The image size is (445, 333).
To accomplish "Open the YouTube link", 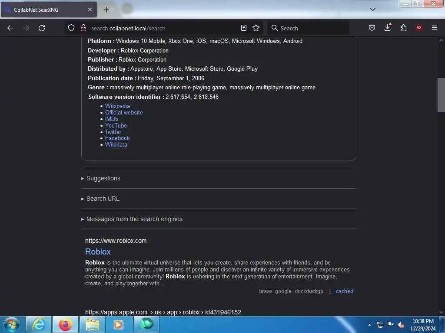I will [x=116, y=125].
